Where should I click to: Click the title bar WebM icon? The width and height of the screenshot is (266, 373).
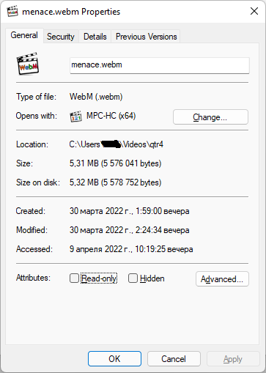(12, 11)
